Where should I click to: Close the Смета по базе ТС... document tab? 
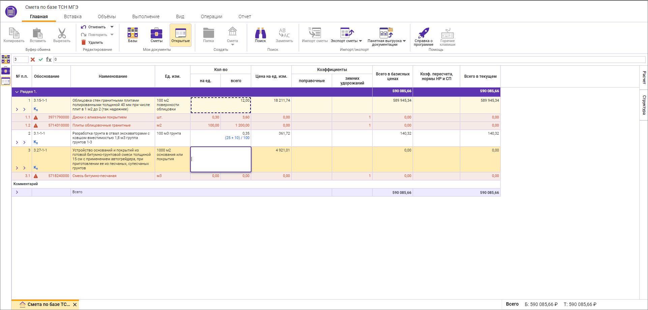tap(75, 304)
